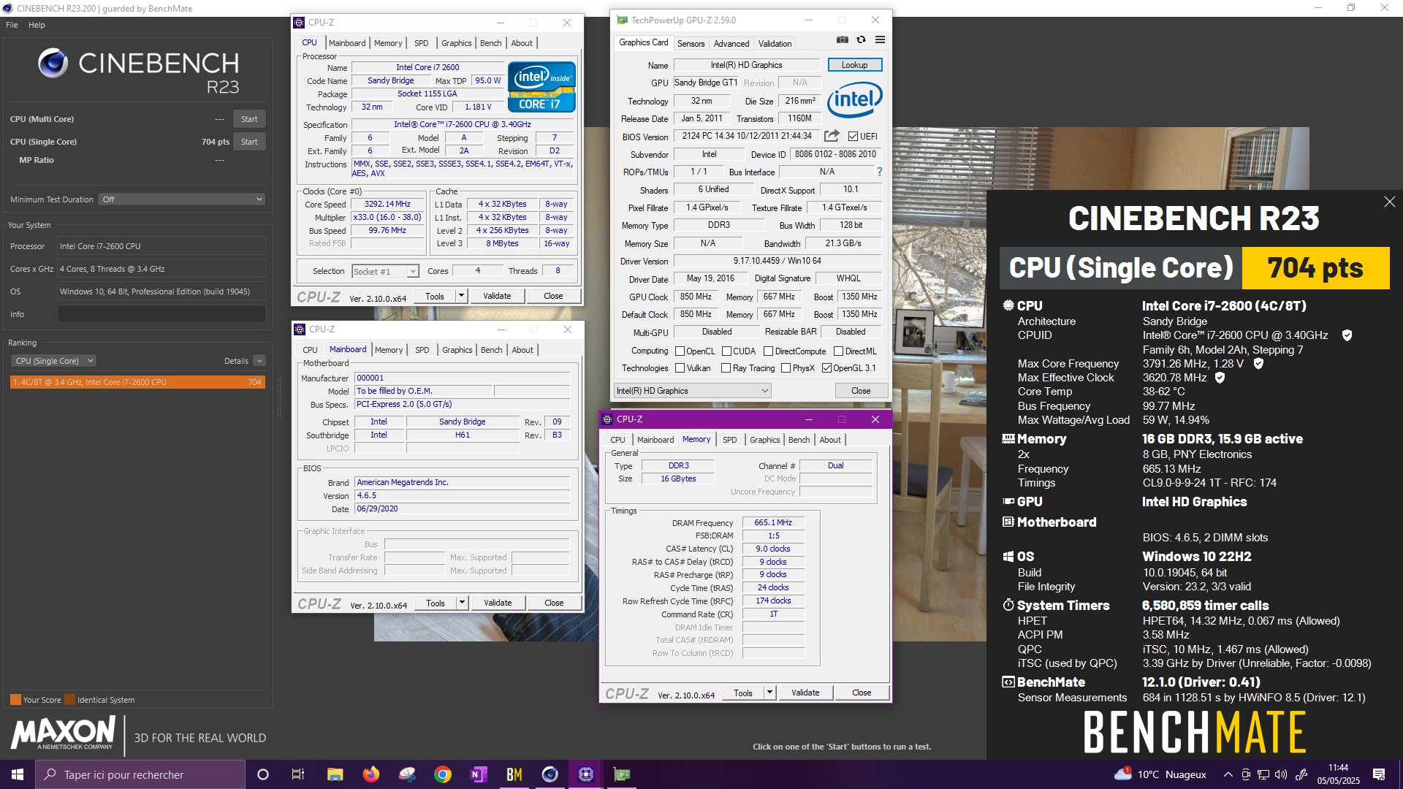Open Tools dropdown arrow in CPU-Z Mainboard window
The image size is (1403, 789).
tap(462, 603)
